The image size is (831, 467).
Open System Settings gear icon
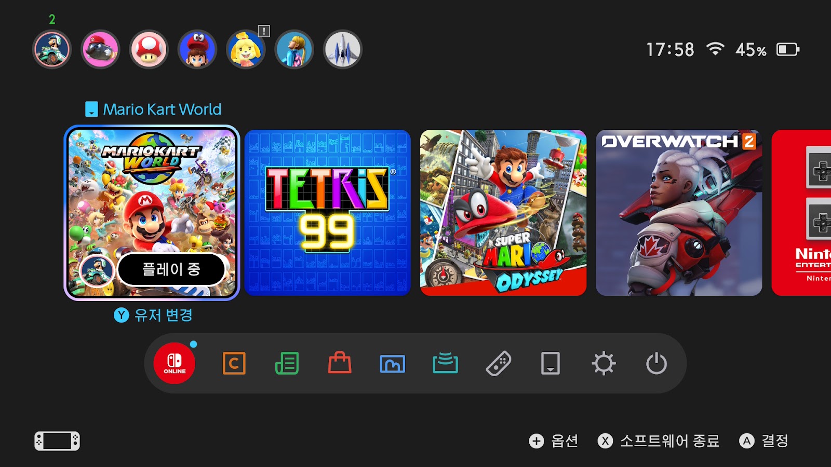tap(604, 363)
